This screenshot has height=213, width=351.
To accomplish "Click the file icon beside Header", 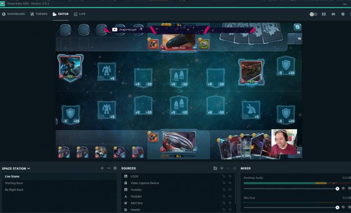I will click(x=125, y=209).
